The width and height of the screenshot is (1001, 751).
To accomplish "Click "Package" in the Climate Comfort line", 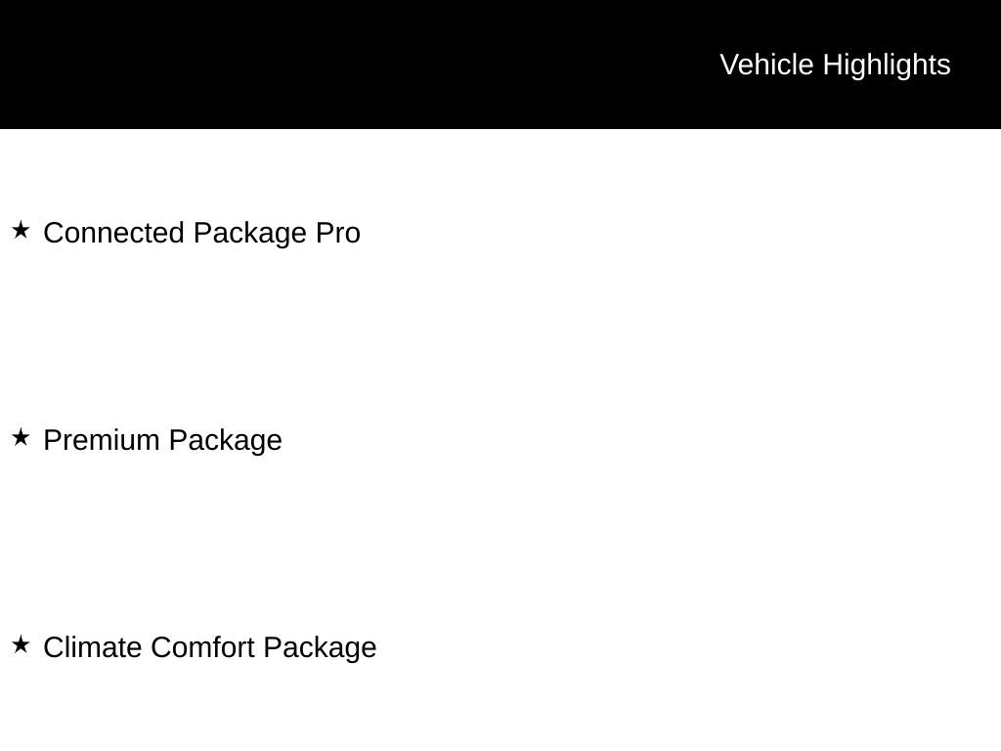I will [320, 647].
